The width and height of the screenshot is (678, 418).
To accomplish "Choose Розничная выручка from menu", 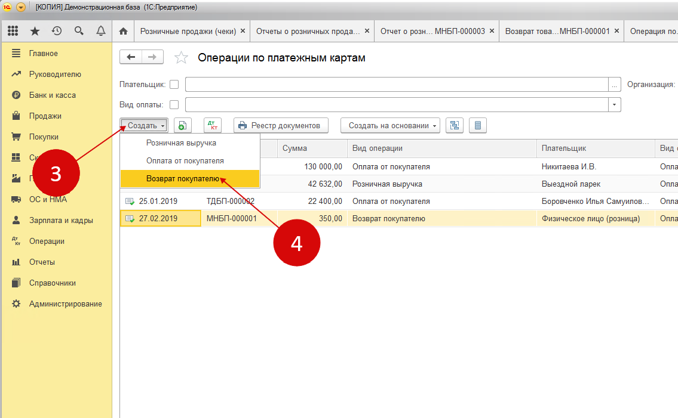I will coord(181,143).
